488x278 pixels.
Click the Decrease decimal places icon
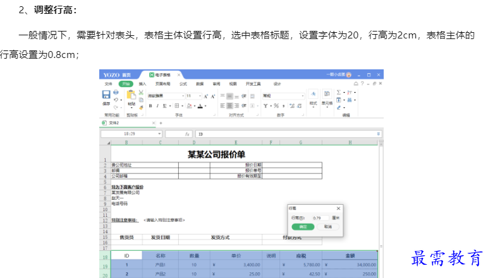click(300, 106)
